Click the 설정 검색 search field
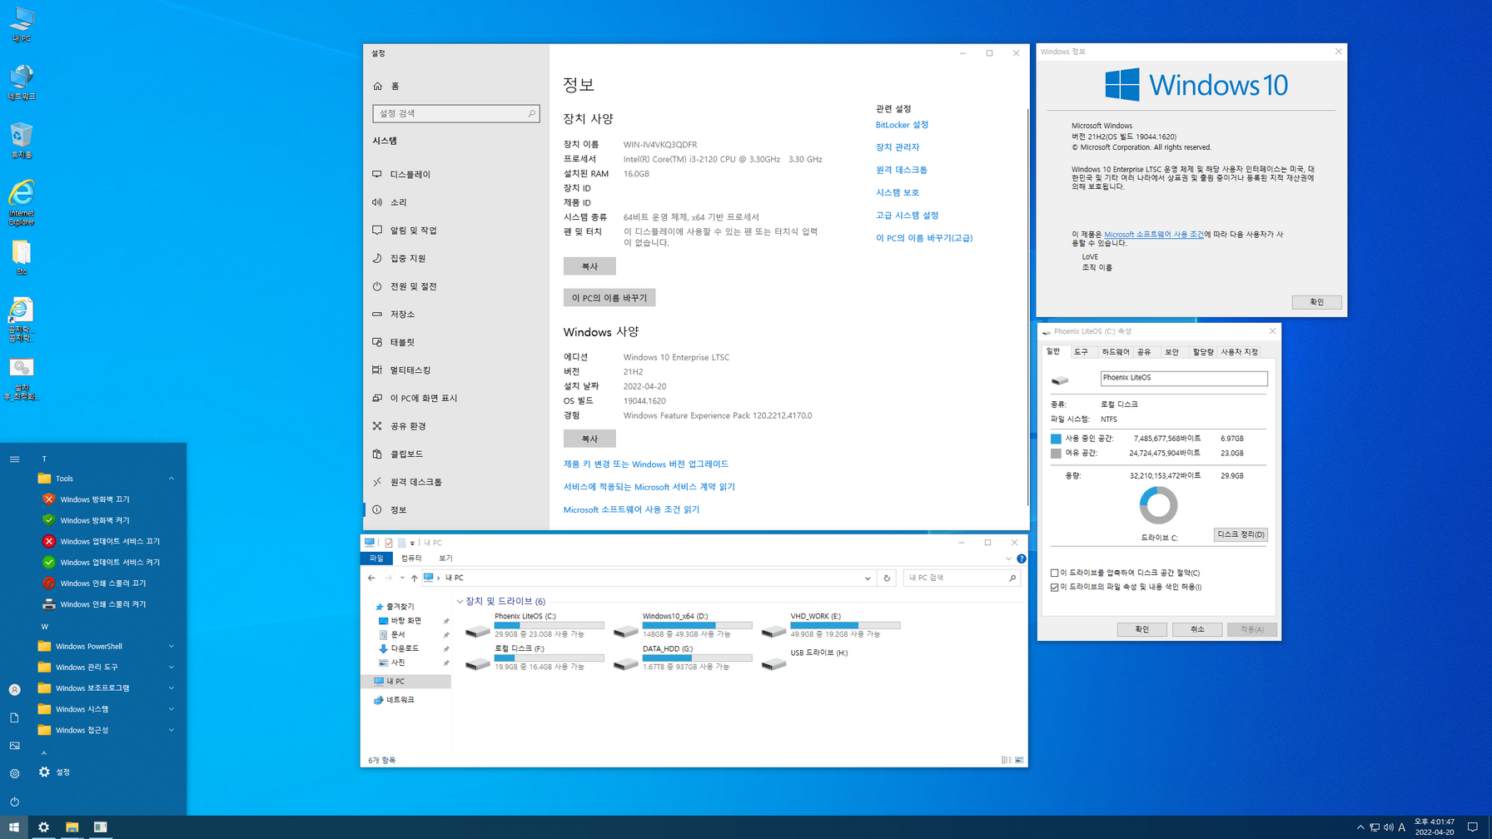1492x839 pixels. 456,113
